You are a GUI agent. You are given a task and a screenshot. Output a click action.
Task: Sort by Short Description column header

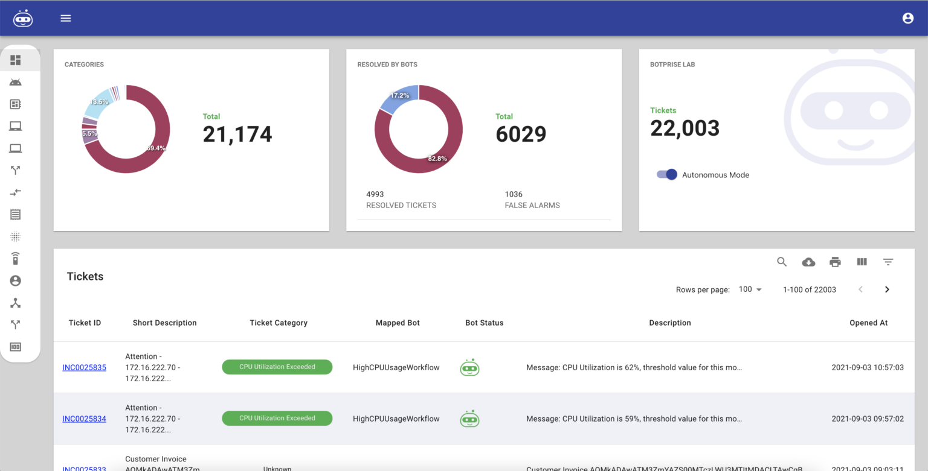pos(164,323)
